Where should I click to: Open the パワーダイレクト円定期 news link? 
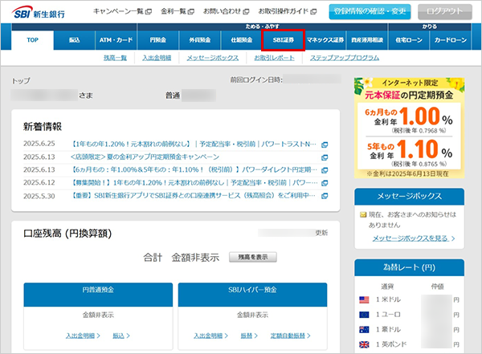(194, 169)
